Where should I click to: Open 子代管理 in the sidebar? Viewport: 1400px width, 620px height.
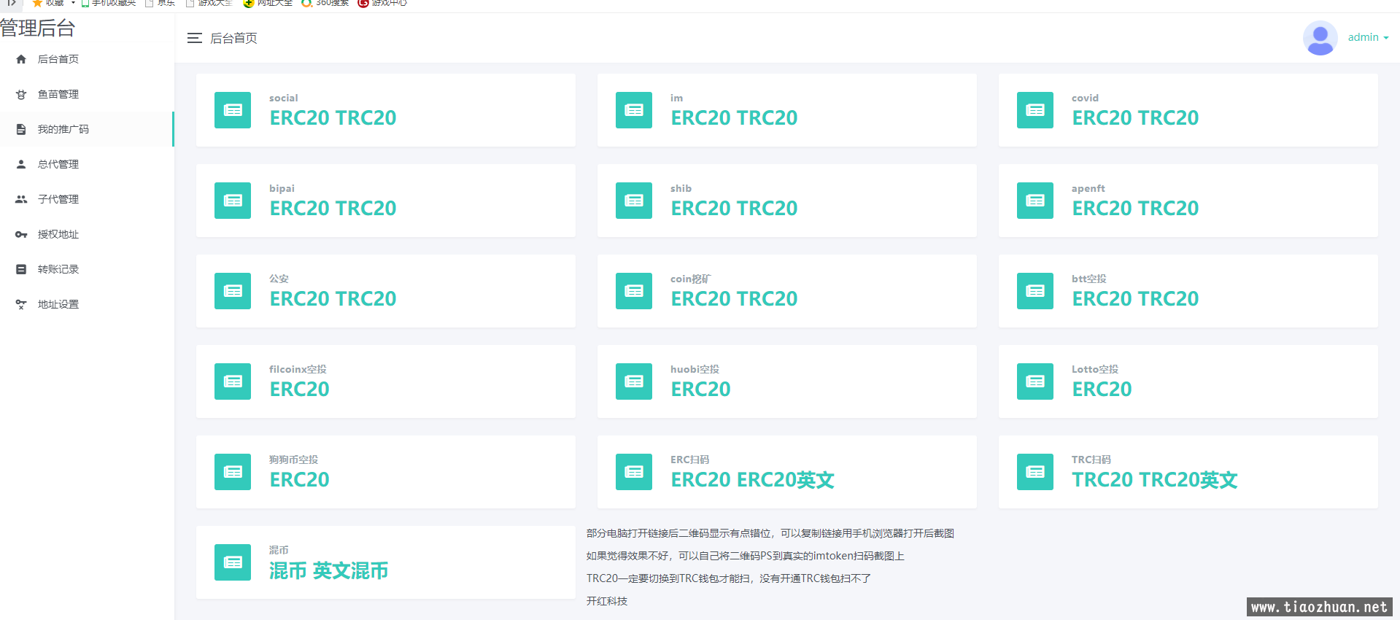pyautogui.click(x=87, y=199)
